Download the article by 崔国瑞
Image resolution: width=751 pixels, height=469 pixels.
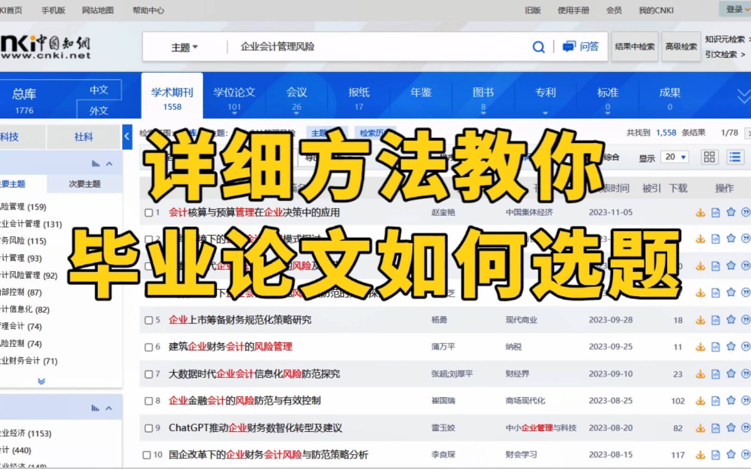click(701, 401)
